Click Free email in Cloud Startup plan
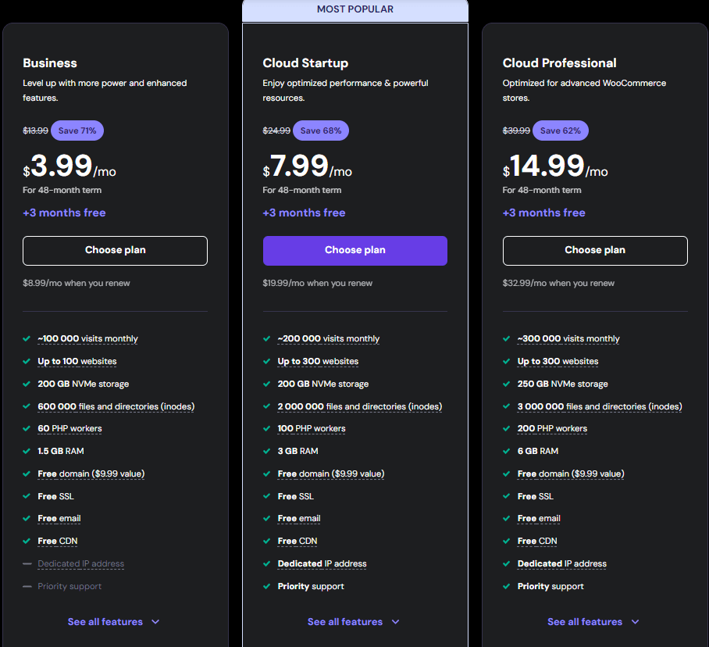The width and height of the screenshot is (709, 647). 299,519
